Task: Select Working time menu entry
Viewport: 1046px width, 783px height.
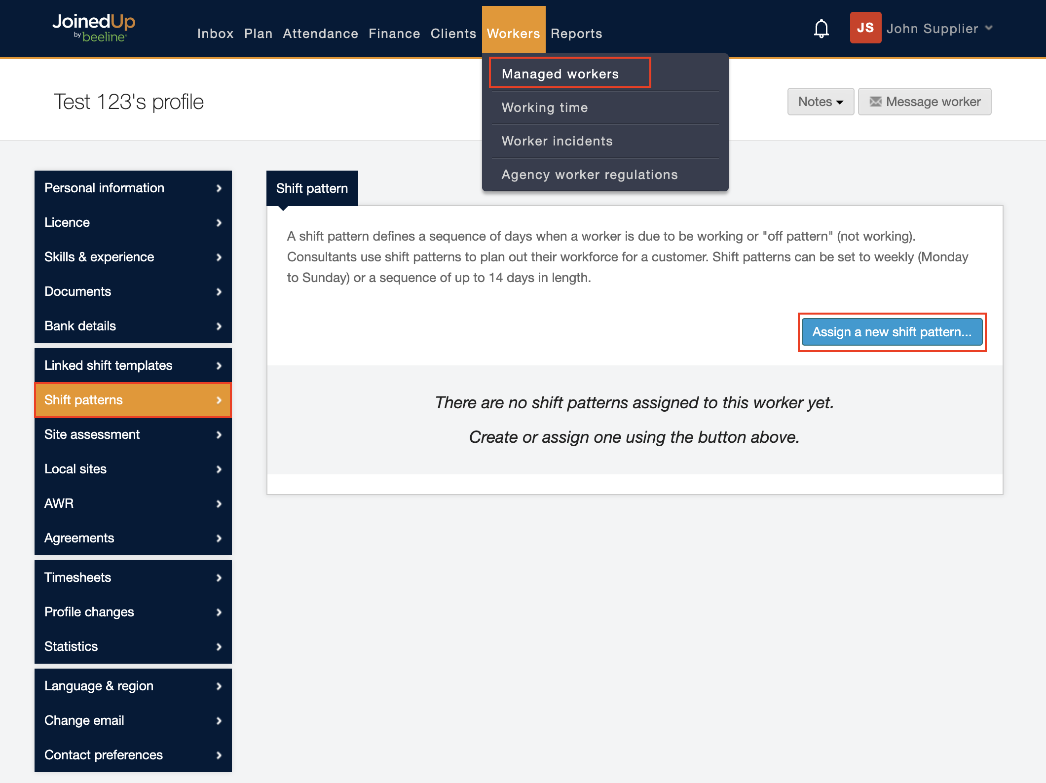Action: click(545, 107)
